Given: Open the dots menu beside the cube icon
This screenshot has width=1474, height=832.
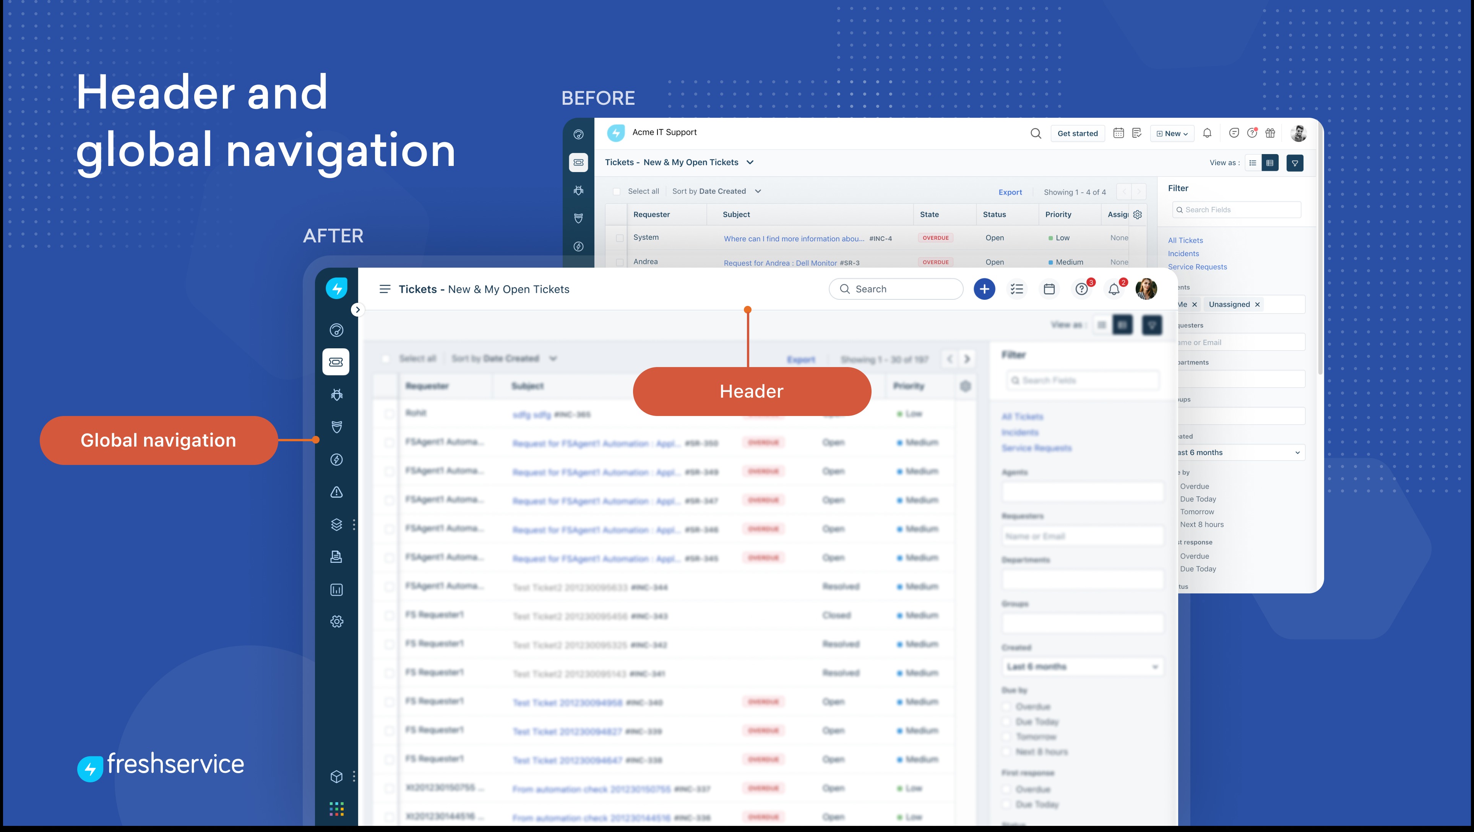Looking at the screenshot, I should pyautogui.click(x=354, y=777).
